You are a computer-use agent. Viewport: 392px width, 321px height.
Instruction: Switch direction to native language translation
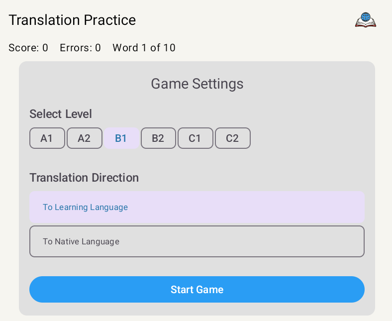pyautogui.click(x=197, y=241)
